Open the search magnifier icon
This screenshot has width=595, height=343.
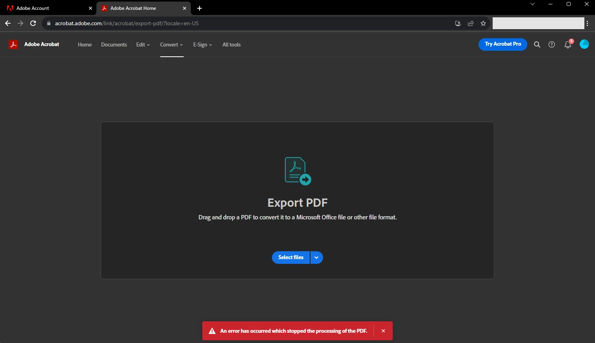click(537, 44)
